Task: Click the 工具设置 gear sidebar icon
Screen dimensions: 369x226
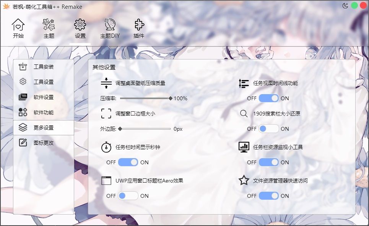Action: coord(23,82)
